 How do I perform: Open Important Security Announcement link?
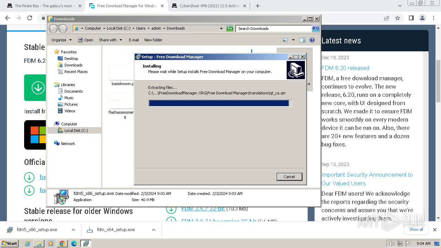pyautogui.click(x=367, y=179)
